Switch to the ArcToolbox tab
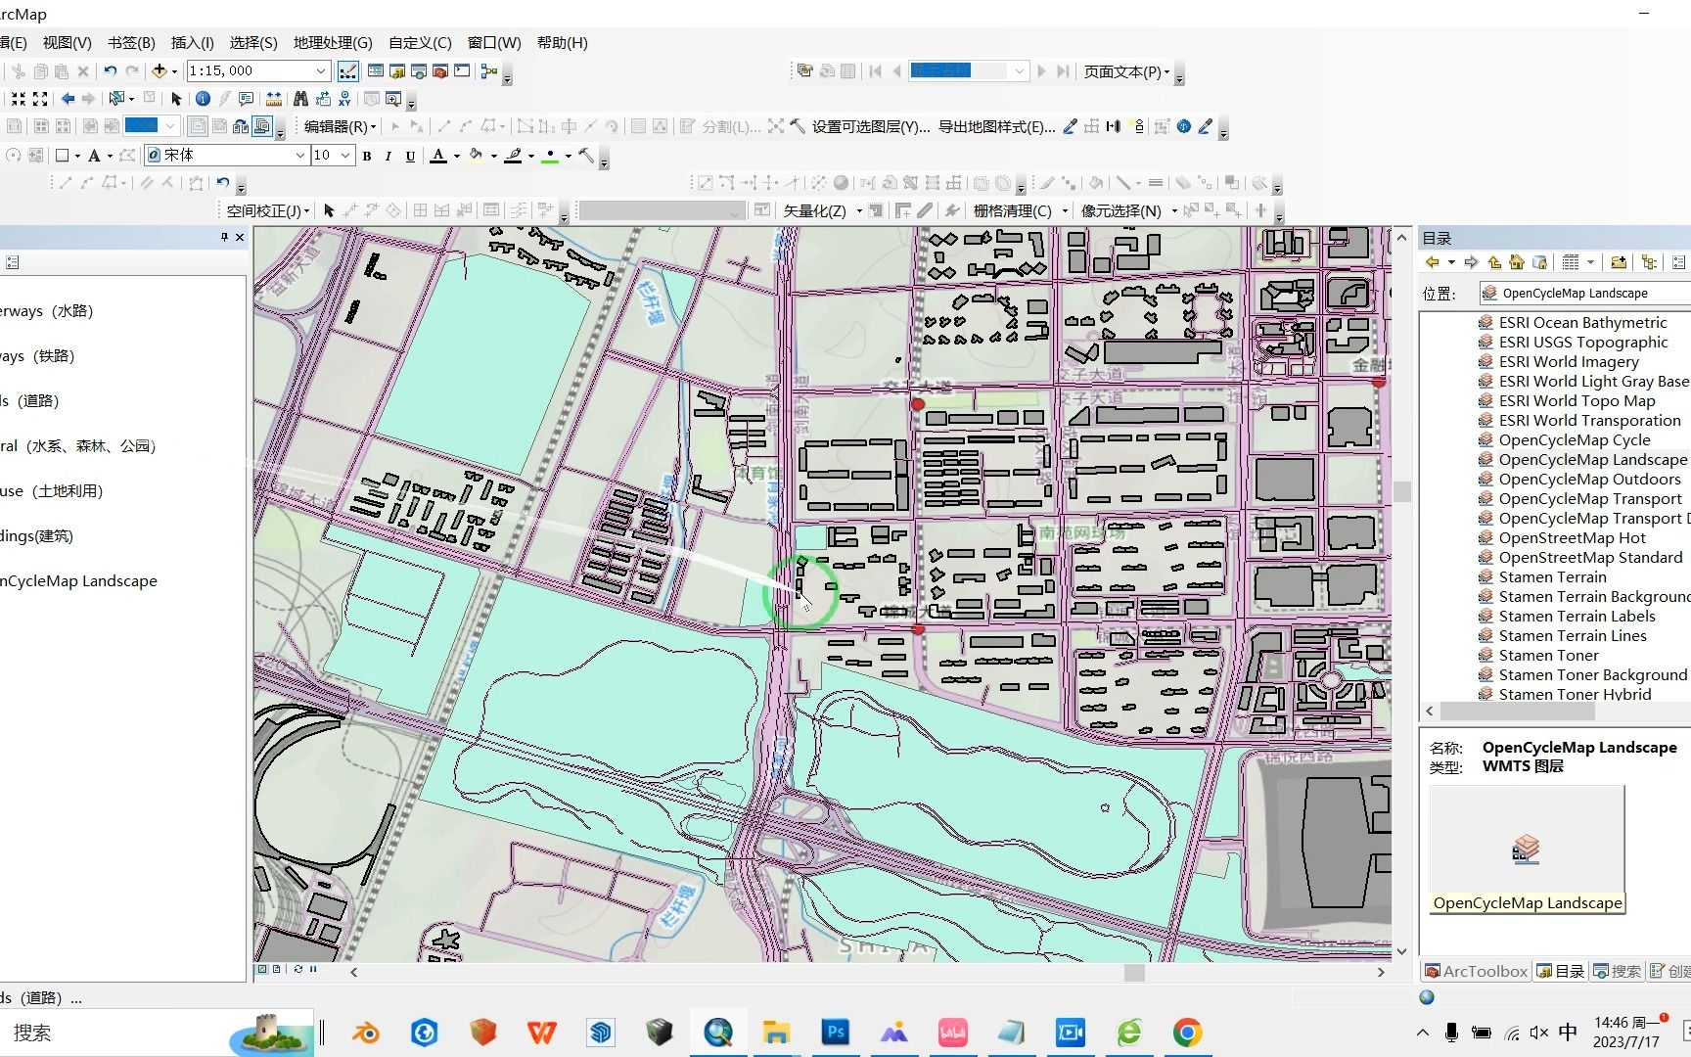1691x1057 pixels. [x=1476, y=971]
